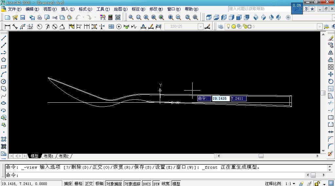
Task: Click the Open file icon
Action: click(15, 18)
